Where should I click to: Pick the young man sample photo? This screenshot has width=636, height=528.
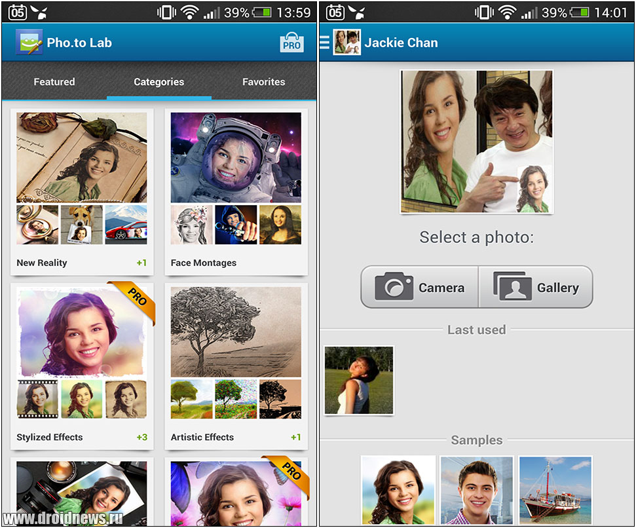point(477,491)
